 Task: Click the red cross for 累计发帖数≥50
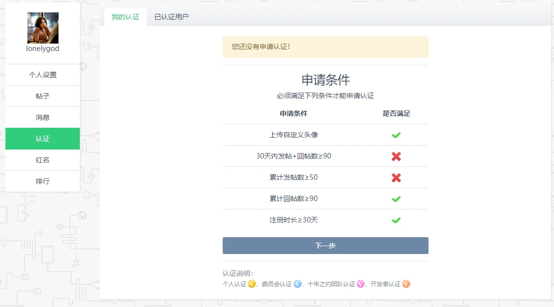point(396,178)
